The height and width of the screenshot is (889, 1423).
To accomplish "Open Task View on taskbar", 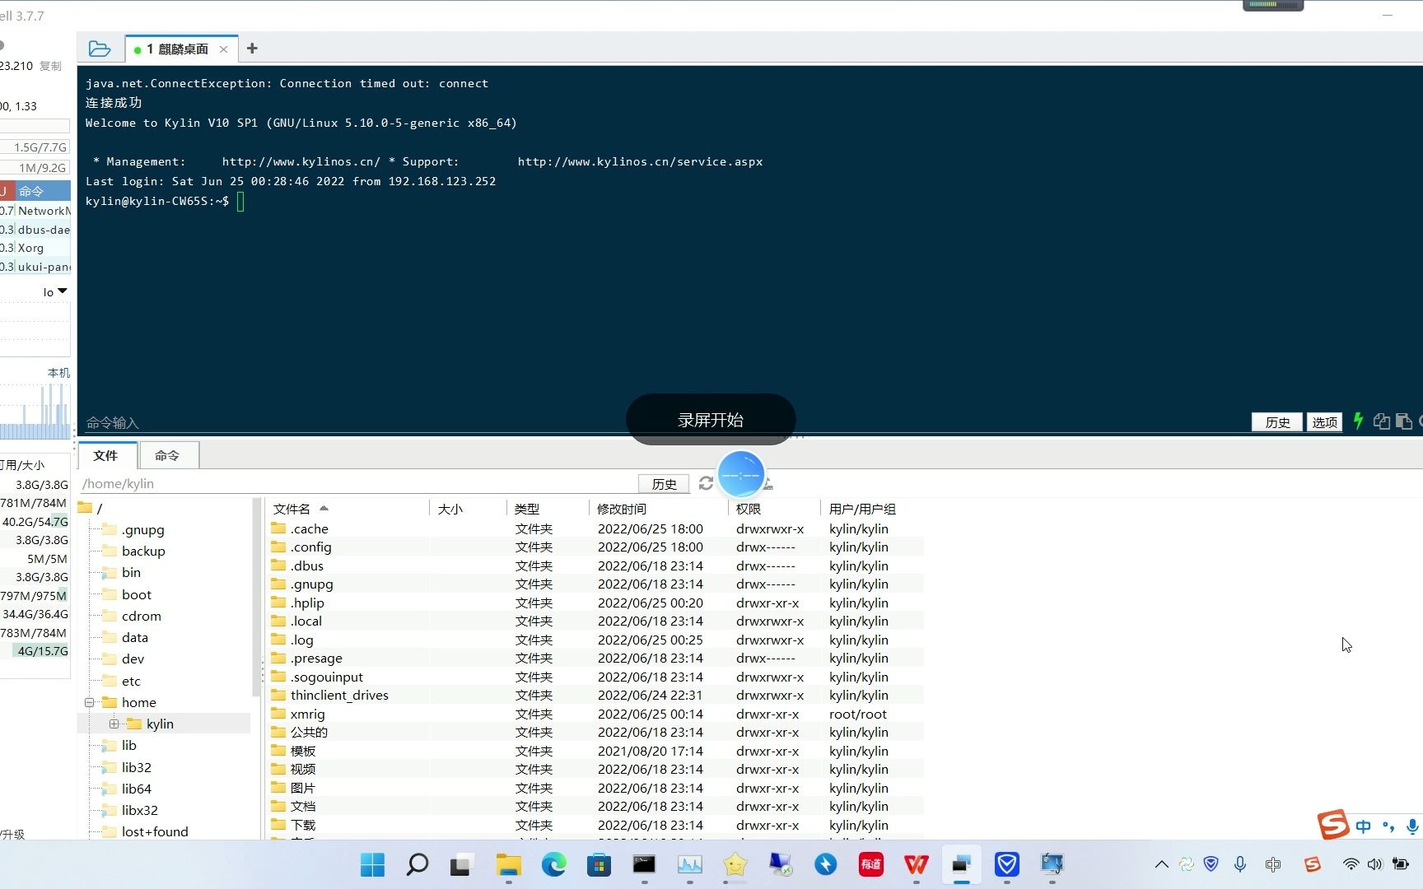I will click(x=461, y=864).
